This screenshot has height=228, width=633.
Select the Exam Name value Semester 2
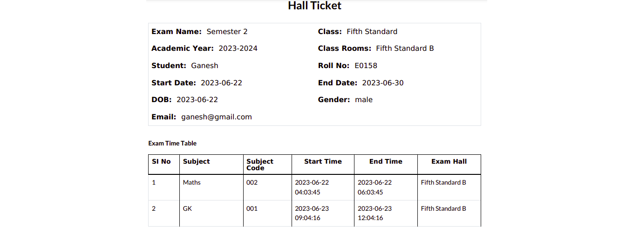[x=227, y=32]
